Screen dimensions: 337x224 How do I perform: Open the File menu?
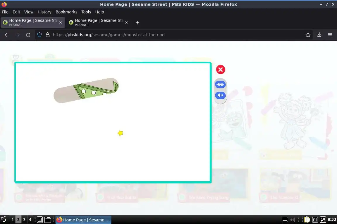5,12
